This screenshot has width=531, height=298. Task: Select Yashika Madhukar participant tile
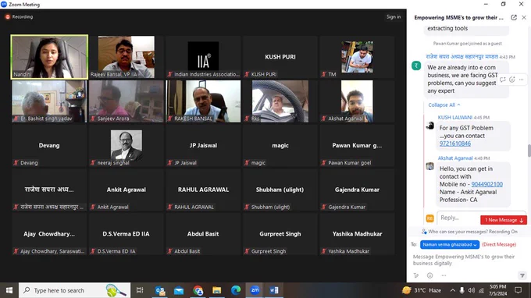(357, 234)
